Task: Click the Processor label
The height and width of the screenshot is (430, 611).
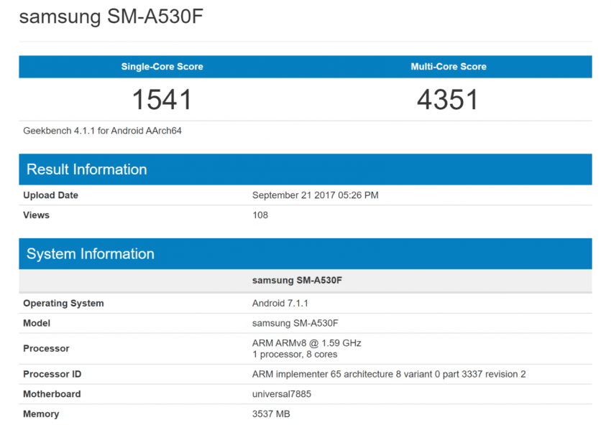Action: click(x=46, y=349)
